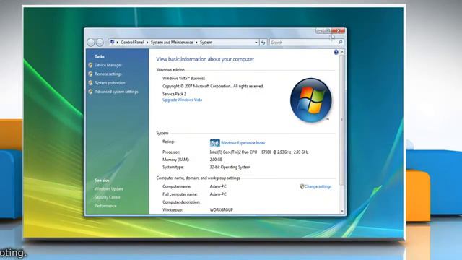Image resolution: width=462 pixels, height=260 pixels.
Task: Open System protection task link
Action: [x=110, y=83]
